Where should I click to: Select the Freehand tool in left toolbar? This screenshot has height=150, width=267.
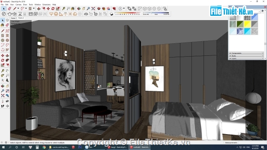[x=8, y=31]
